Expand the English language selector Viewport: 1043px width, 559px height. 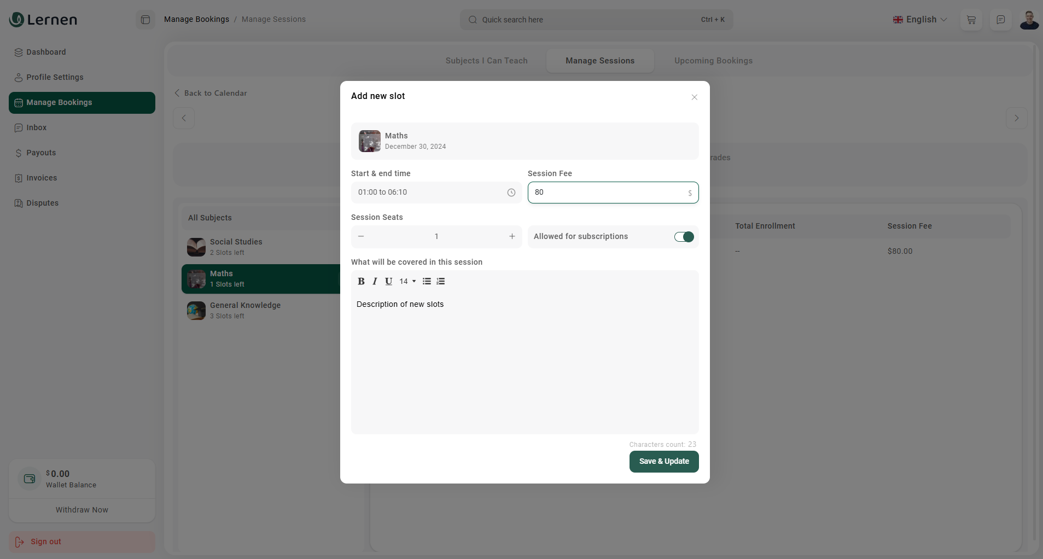(x=920, y=20)
